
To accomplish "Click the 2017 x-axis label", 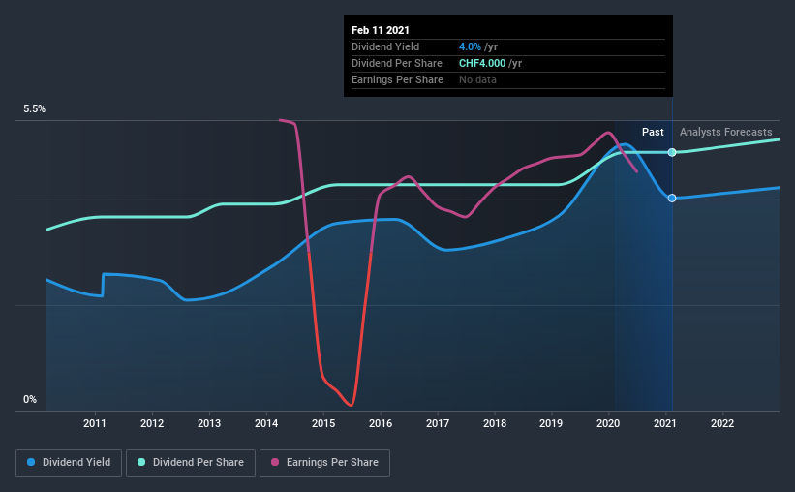I will tap(438, 423).
